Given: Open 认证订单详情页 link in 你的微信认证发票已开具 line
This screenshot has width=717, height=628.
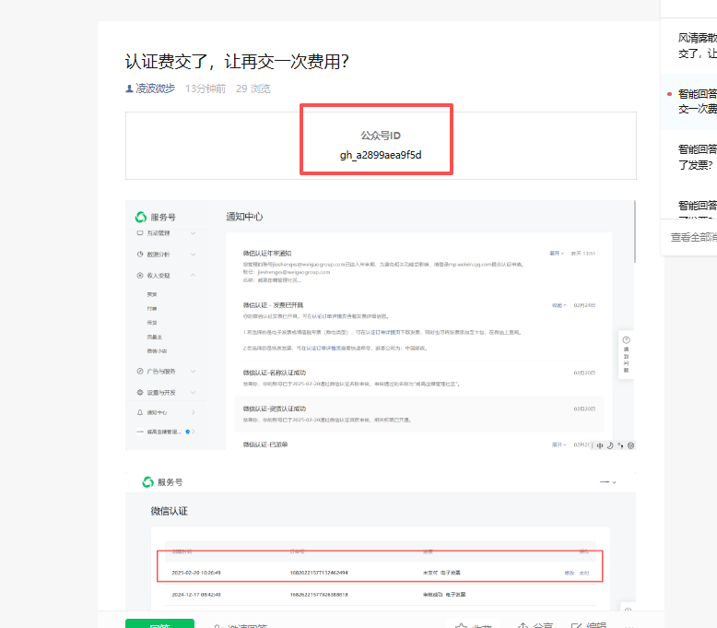Looking at the screenshot, I should pyautogui.click(x=330, y=316).
